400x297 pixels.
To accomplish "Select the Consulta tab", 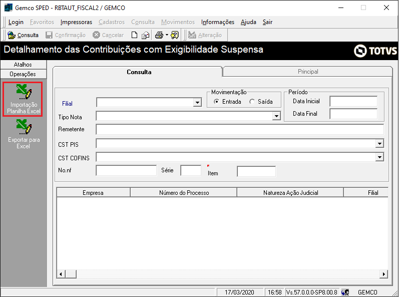I will (x=139, y=72).
